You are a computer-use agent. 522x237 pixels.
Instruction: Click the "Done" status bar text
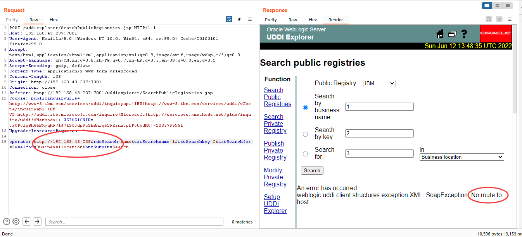point(7,234)
